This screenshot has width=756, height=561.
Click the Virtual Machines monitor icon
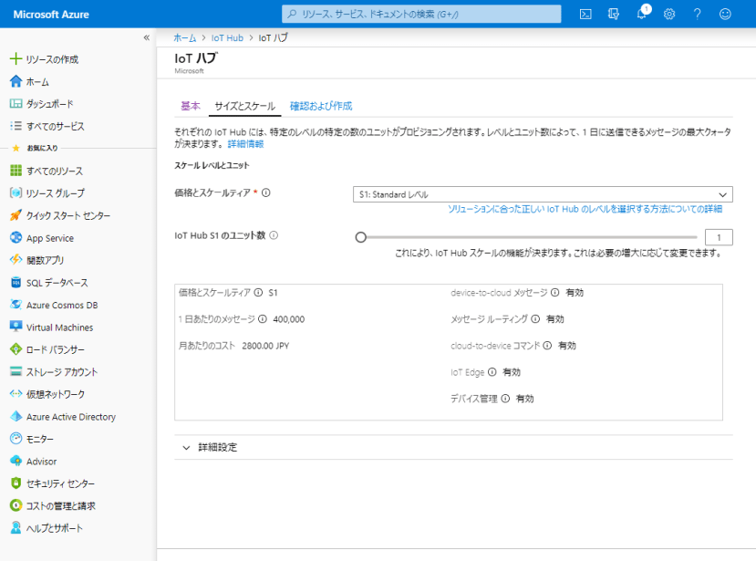tap(16, 327)
